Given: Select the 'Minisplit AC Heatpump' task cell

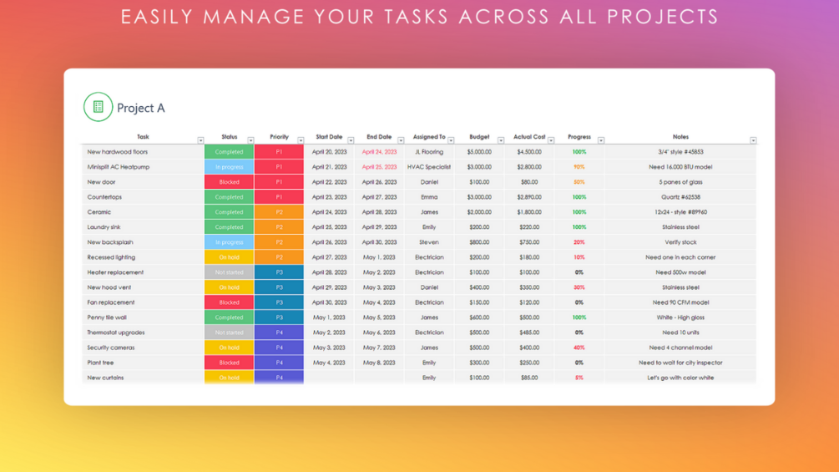Looking at the screenshot, I should point(143,167).
